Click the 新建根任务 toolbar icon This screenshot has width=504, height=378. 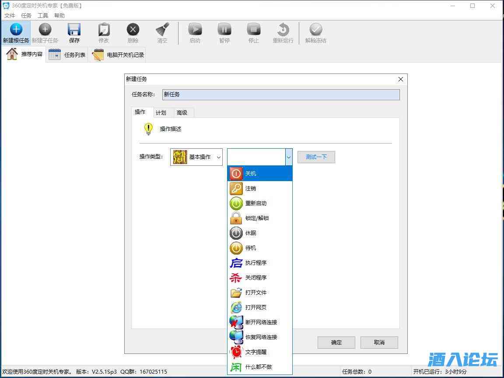coord(16,33)
